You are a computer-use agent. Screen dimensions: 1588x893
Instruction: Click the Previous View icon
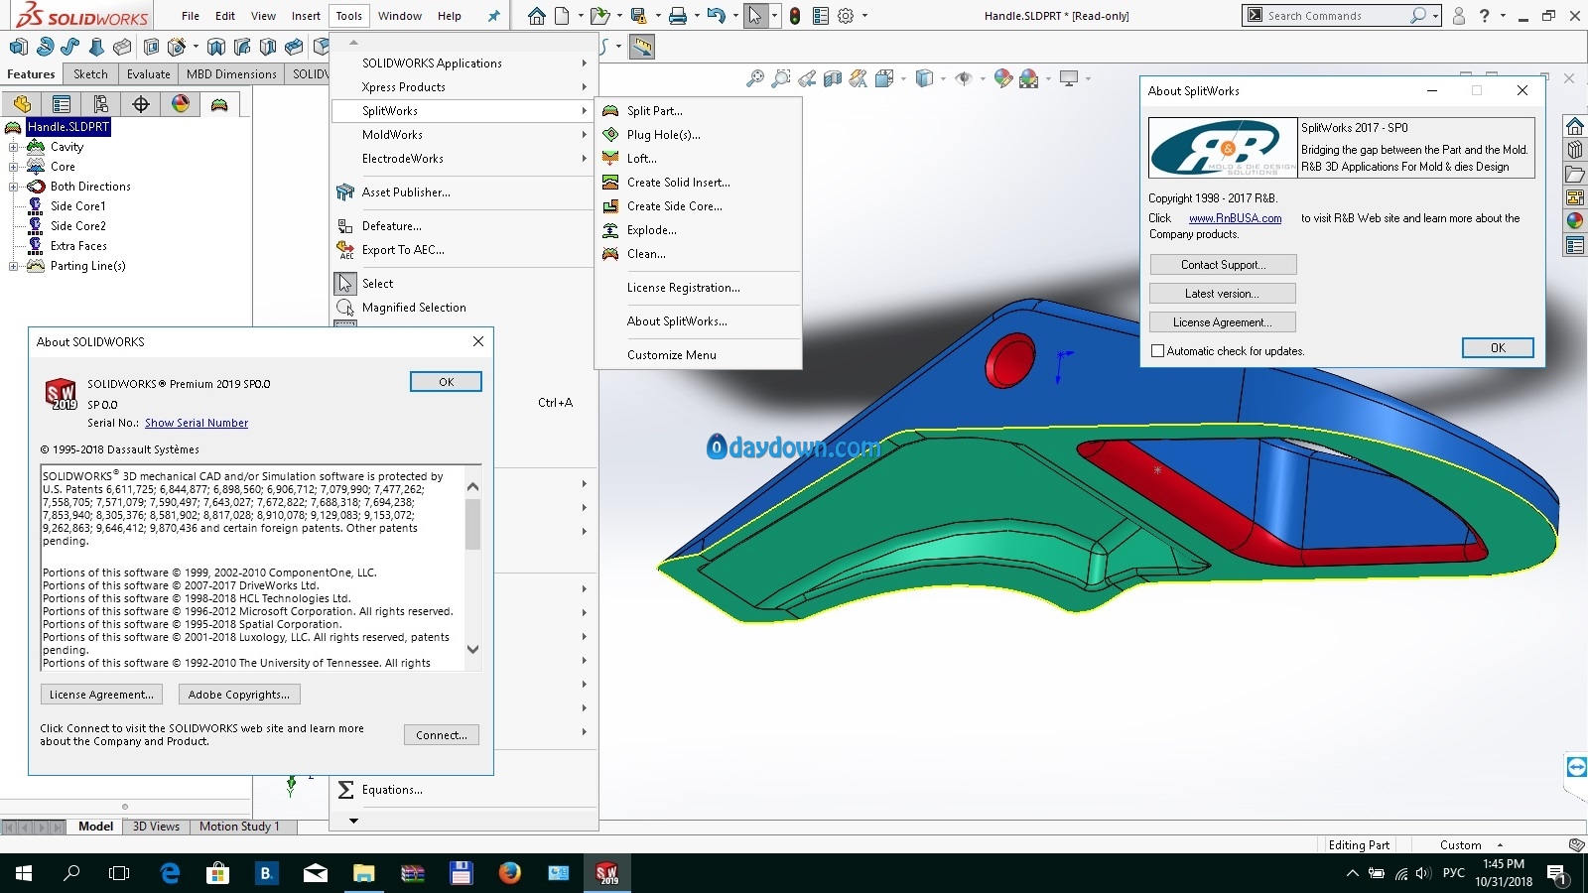807,78
